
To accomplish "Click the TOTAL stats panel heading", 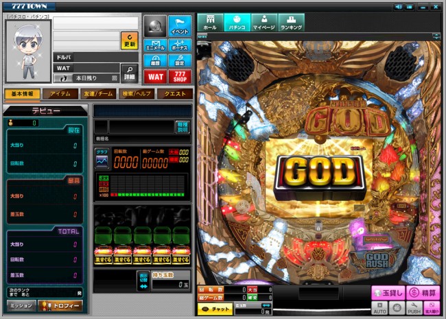I will (x=68, y=231).
